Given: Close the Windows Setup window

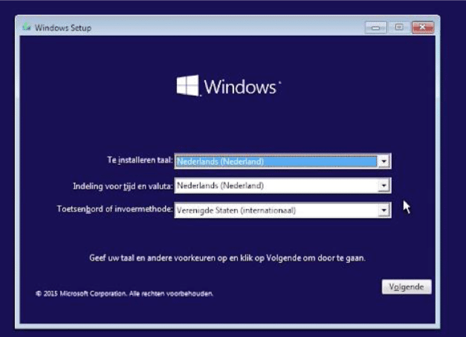Looking at the screenshot, I should tap(423, 27).
